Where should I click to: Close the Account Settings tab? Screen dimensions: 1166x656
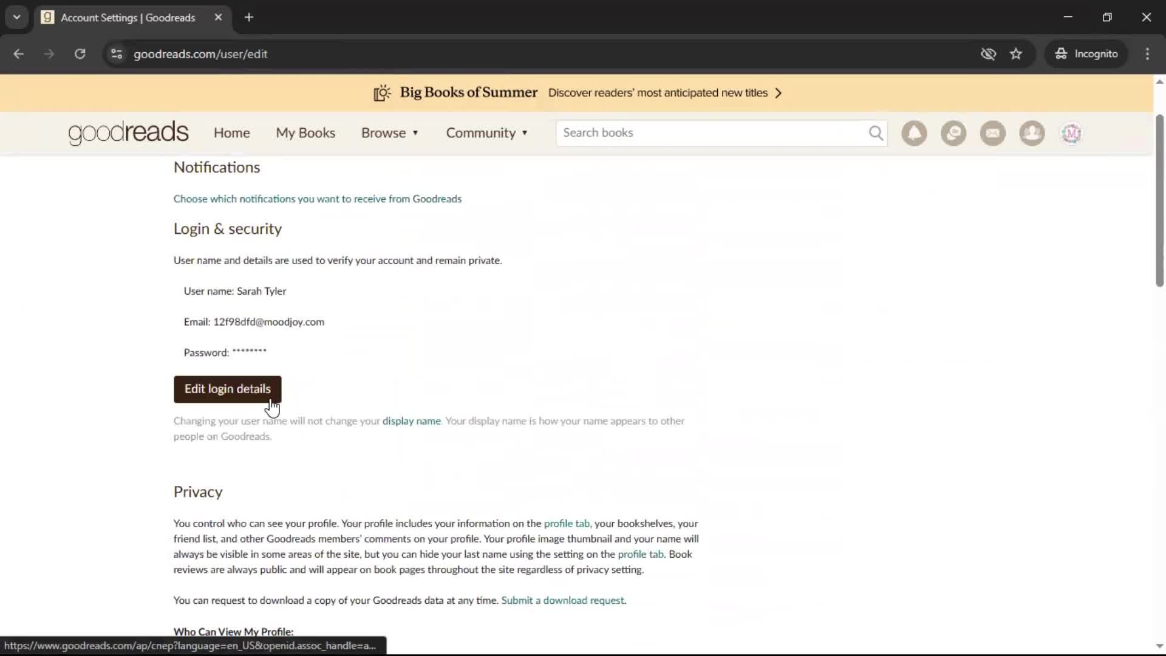pos(218,18)
